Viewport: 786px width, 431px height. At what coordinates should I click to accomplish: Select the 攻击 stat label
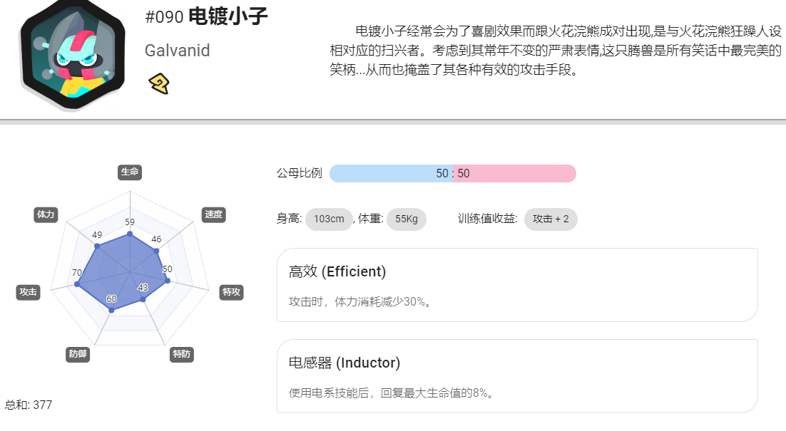click(x=28, y=292)
